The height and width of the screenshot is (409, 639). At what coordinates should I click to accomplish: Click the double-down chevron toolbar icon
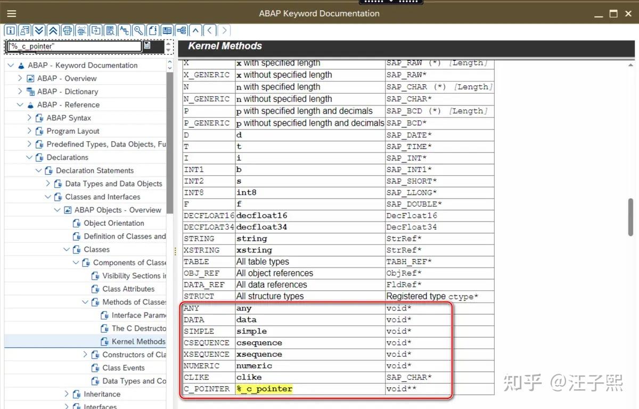click(x=39, y=30)
